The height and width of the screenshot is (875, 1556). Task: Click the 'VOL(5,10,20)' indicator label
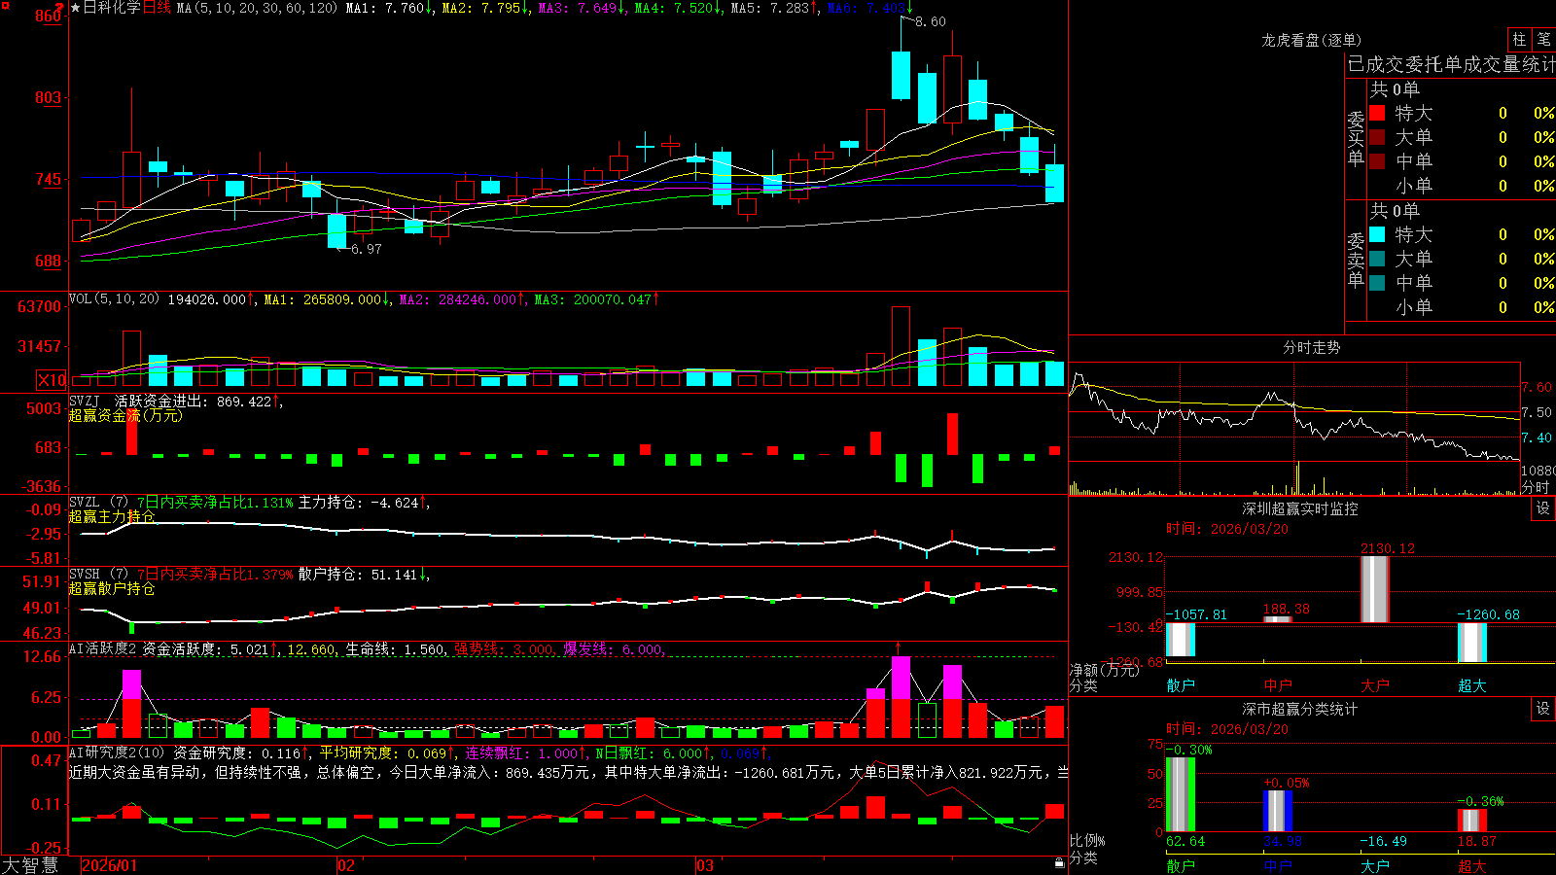114,299
